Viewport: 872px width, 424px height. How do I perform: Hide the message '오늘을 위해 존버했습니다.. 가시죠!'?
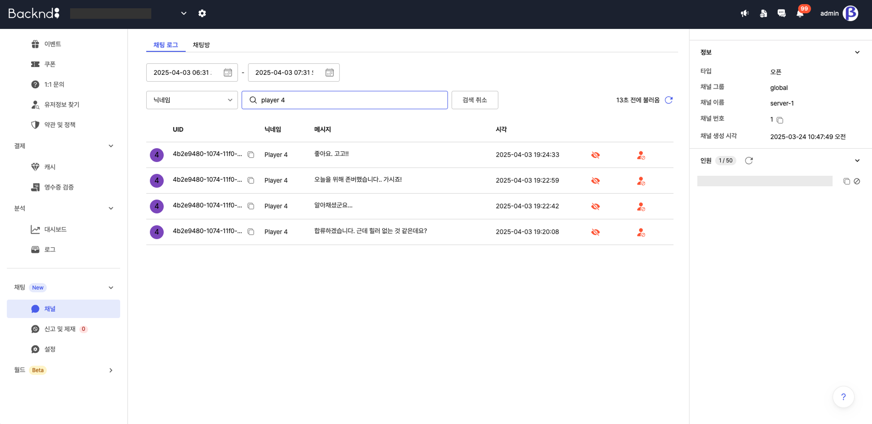pyautogui.click(x=596, y=181)
